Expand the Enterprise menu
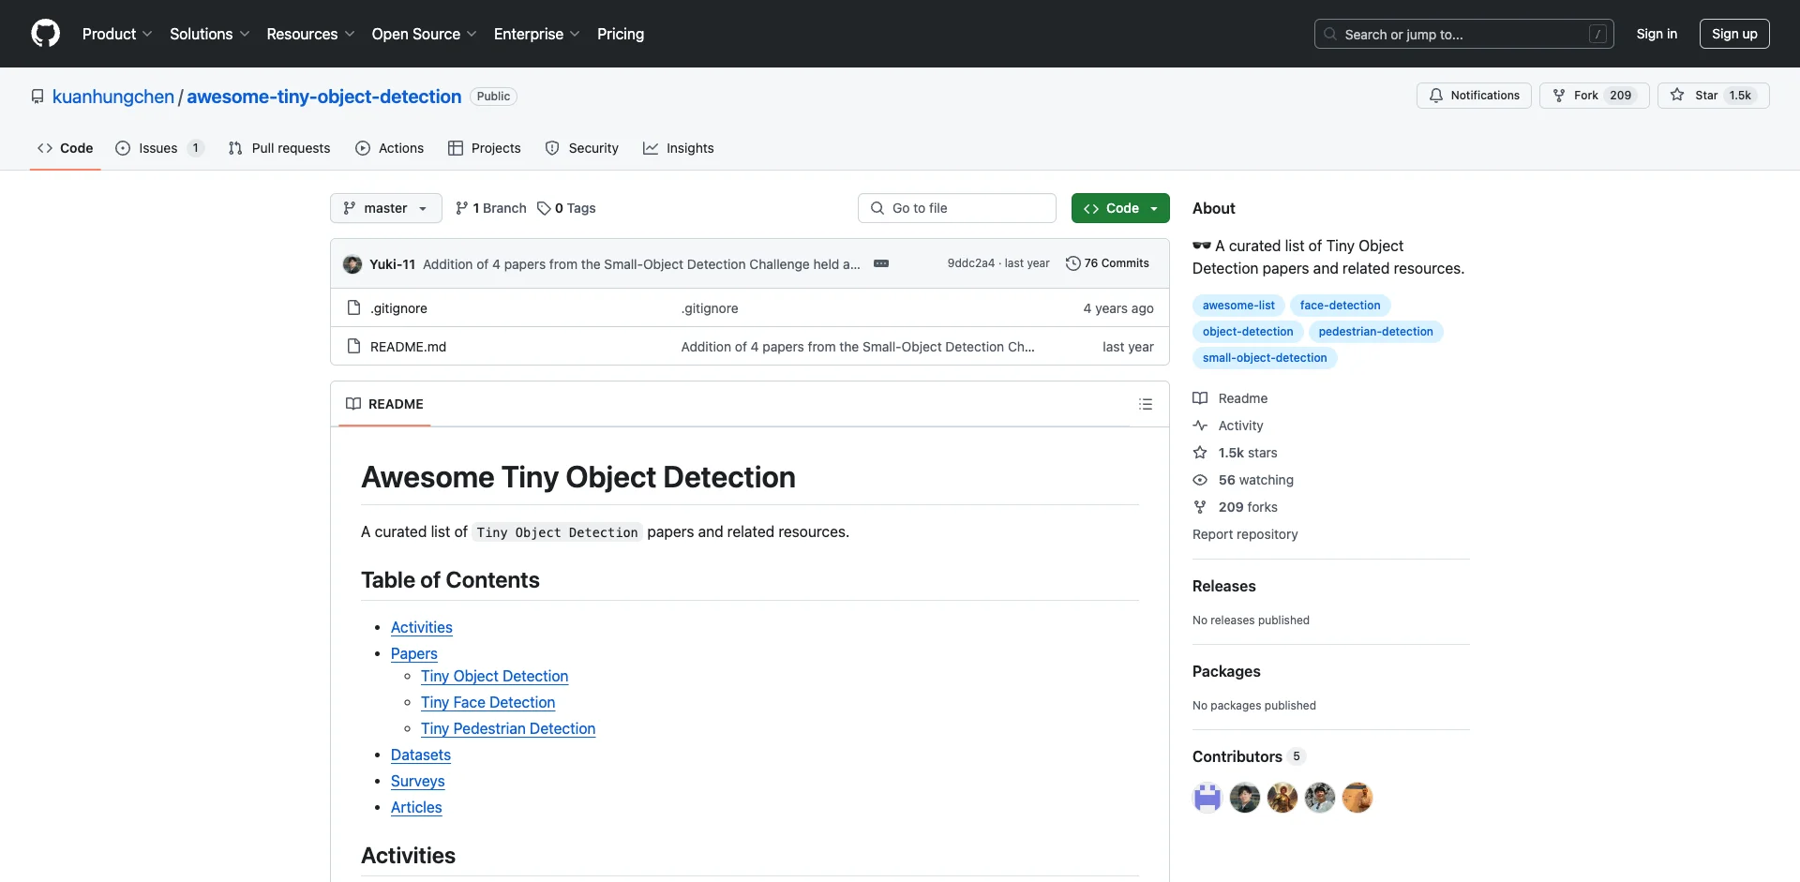 [536, 34]
